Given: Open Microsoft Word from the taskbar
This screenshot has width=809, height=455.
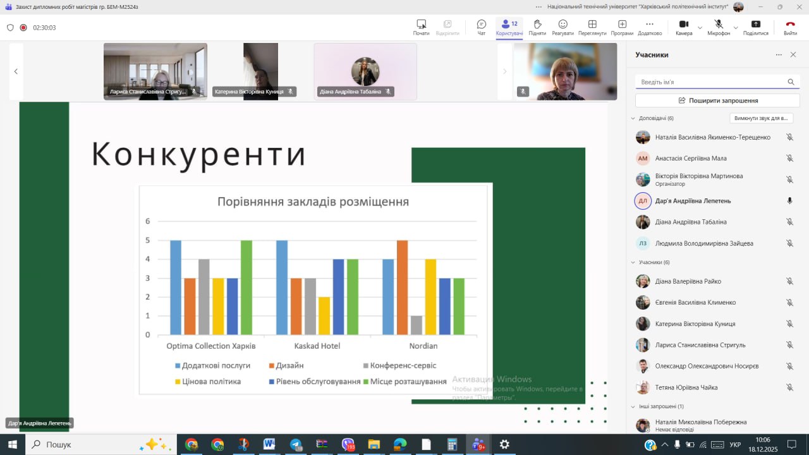Looking at the screenshot, I should coord(269,444).
